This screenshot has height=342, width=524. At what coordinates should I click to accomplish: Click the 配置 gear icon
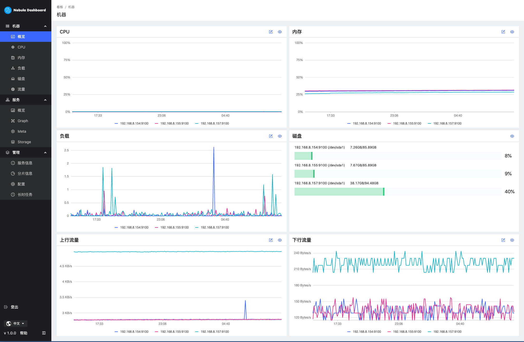point(13,184)
